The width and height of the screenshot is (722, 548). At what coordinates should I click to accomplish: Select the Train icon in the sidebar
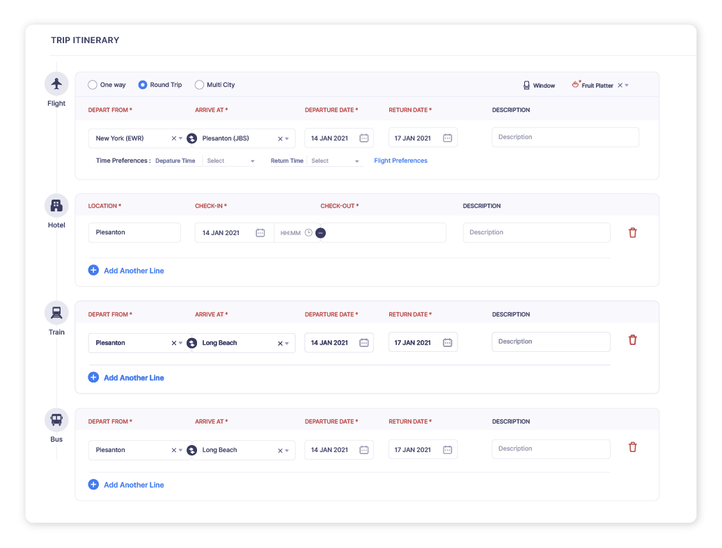(x=56, y=313)
